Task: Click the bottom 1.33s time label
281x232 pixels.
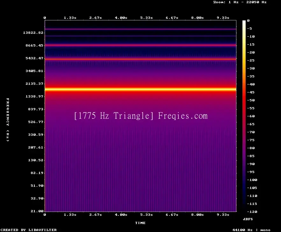Action: 70,214
